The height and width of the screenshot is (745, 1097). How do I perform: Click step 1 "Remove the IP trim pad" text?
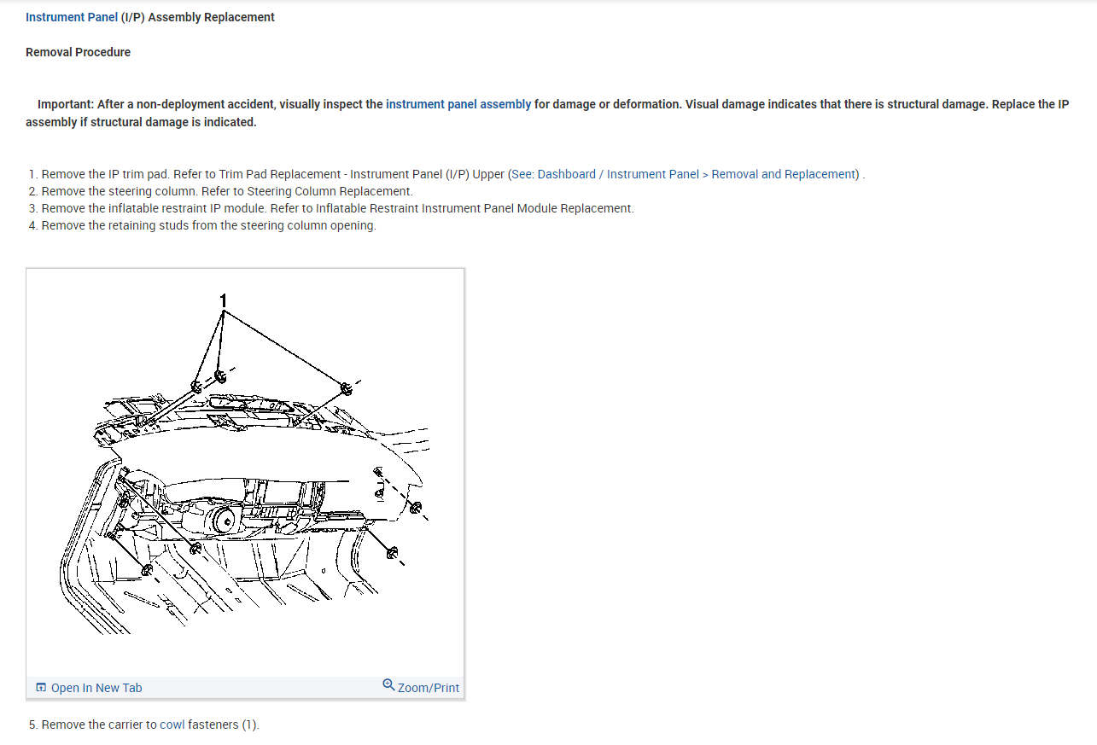[105, 174]
